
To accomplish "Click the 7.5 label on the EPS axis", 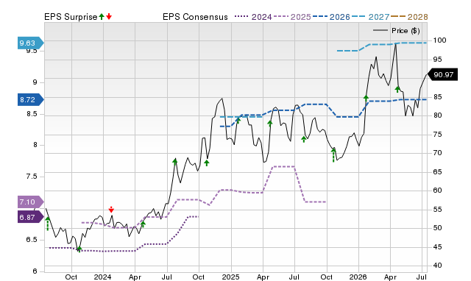I will point(31,177).
